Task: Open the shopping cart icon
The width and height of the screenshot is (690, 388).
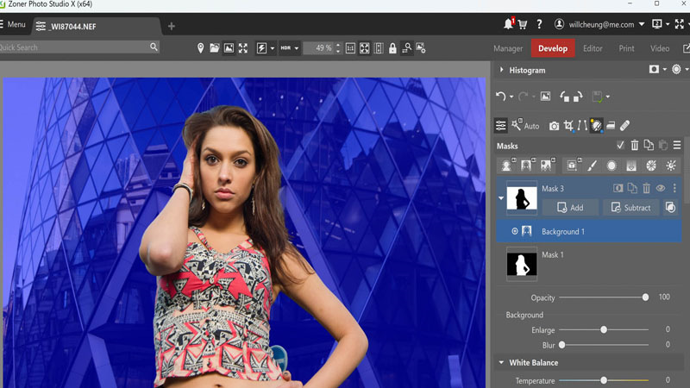Action: (x=523, y=25)
